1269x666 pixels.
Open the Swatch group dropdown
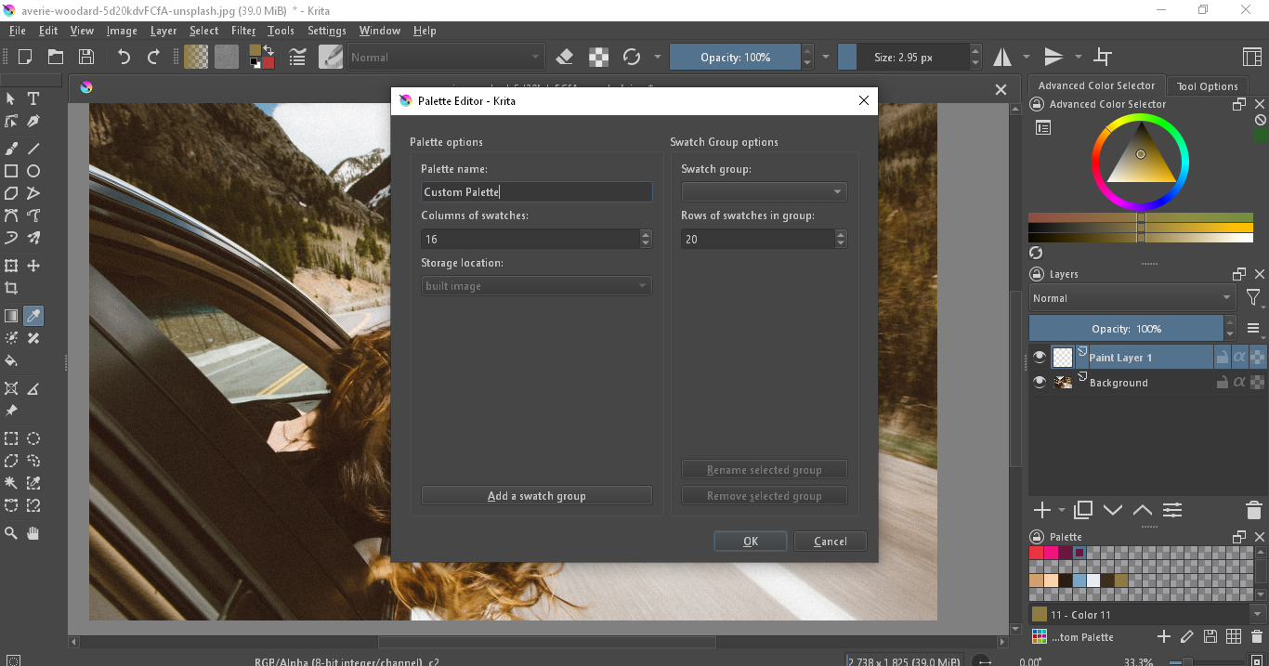pos(764,192)
